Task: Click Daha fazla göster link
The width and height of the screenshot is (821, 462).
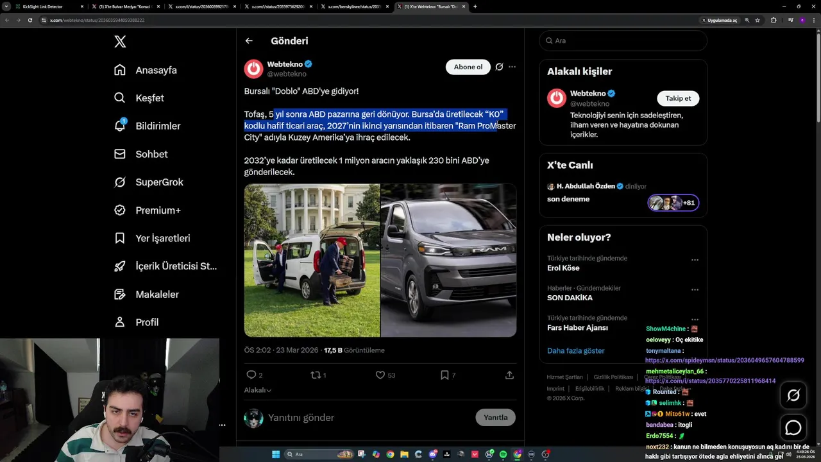Action: click(576, 351)
